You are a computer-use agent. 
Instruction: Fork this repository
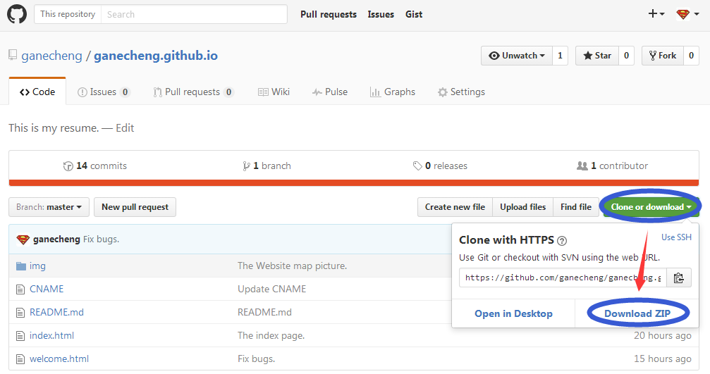(x=663, y=56)
